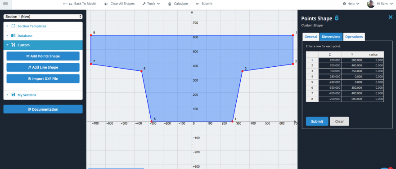Open the Tools dropdown menu
The width and height of the screenshot is (396, 169).
(151, 4)
